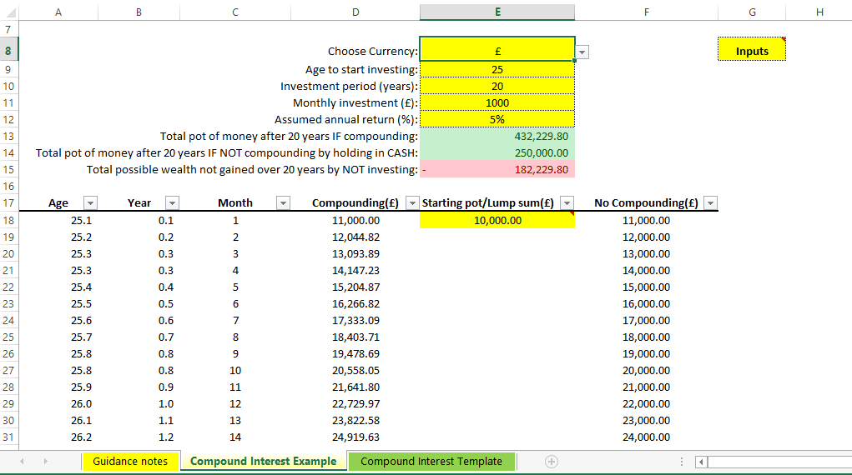Open the Year column filter dropdown

pos(171,202)
